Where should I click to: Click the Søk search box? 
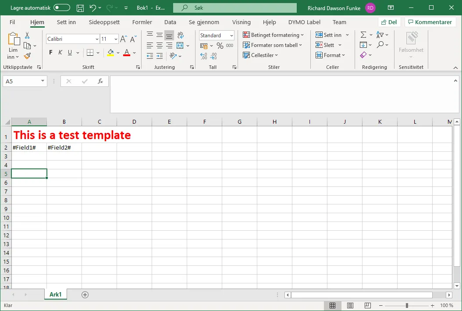click(235, 8)
